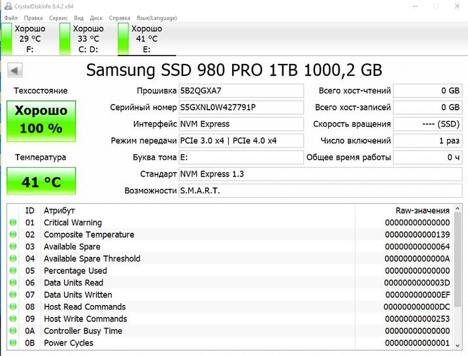The height and width of the screenshot is (356, 468).
Task: Click green status dot for Power Cycles
Action: pyautogui.click(x=13, y=343)
